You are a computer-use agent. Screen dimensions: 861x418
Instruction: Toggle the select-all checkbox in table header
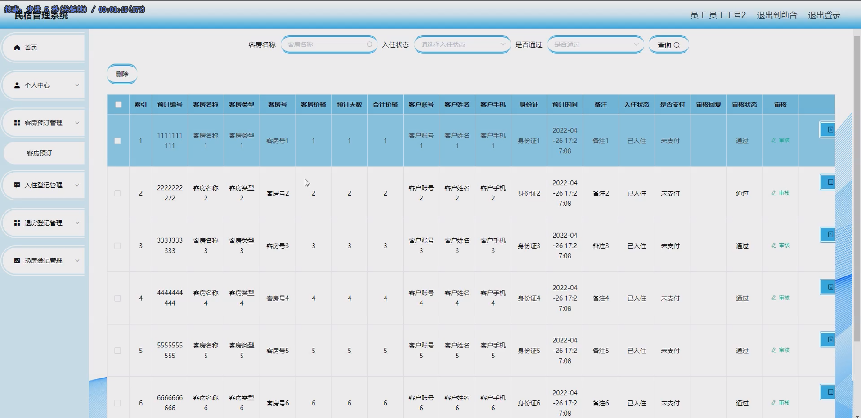[118, 104]
